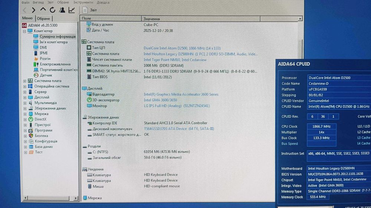Click the Дата / Час row icon
Viewport: 371px width, 208px height.
click(x=89, y=30)
